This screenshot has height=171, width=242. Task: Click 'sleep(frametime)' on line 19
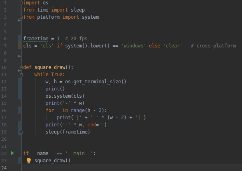click(x=67, y=132)
